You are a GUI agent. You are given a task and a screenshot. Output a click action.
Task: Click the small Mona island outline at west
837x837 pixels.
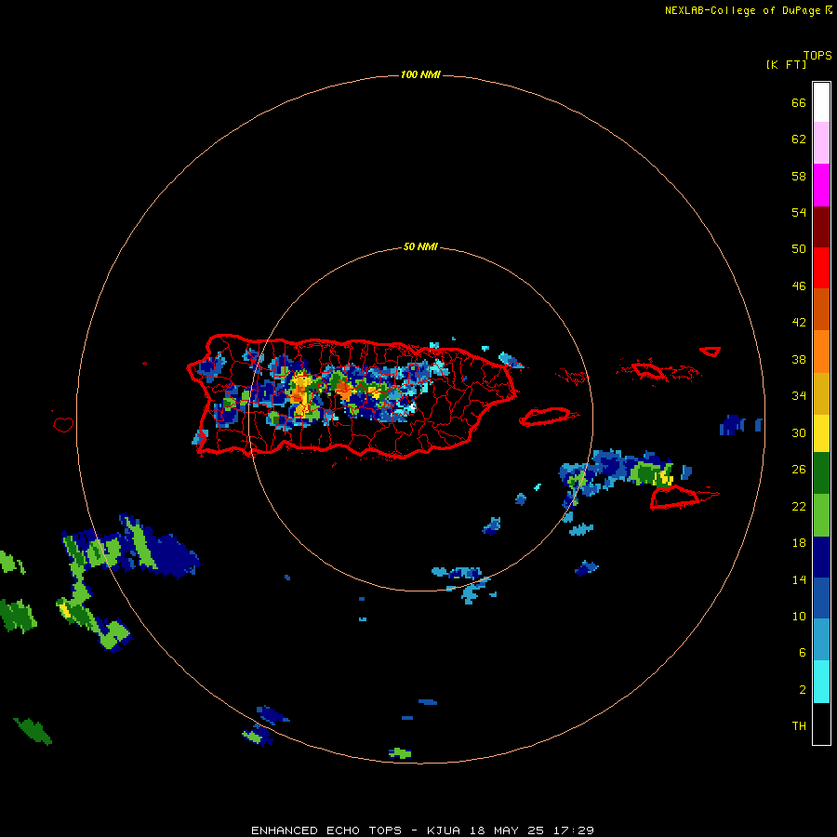point(63,424)
